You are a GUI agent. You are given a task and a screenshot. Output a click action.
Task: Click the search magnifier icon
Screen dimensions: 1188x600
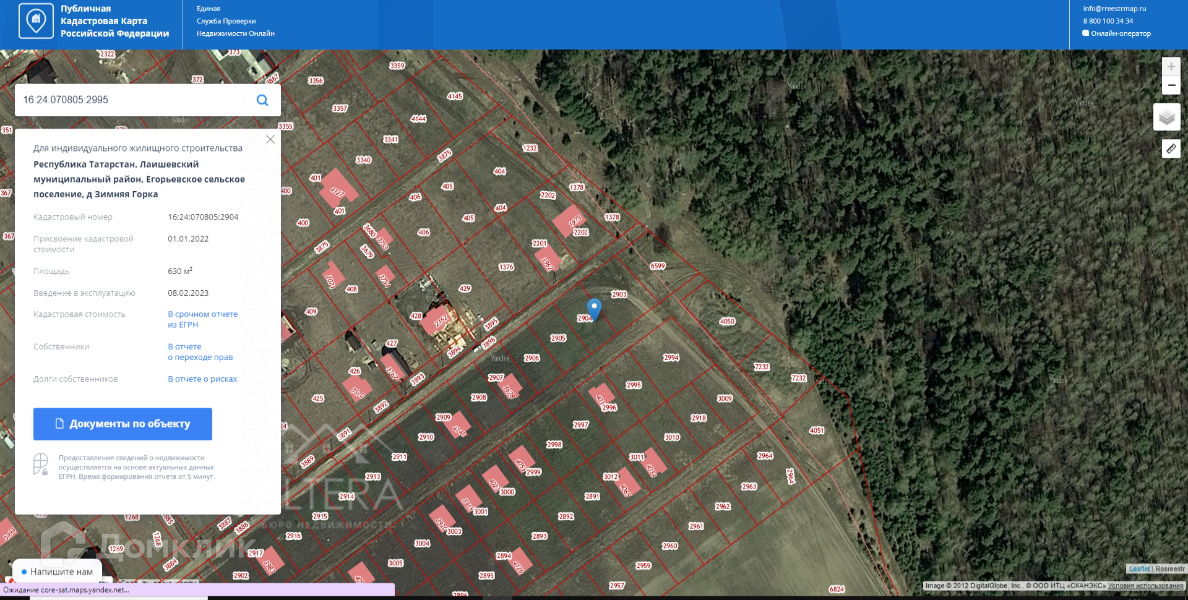[262, 100]
